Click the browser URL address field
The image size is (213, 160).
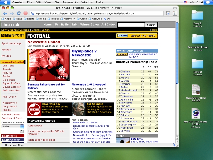pyautogui.click(x=97, y=13)
